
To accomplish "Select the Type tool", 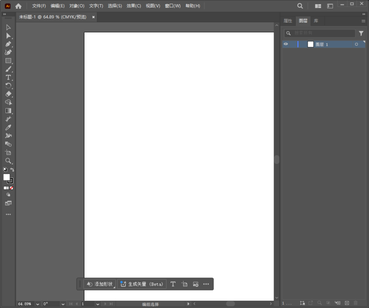I will tap(8, 77).
